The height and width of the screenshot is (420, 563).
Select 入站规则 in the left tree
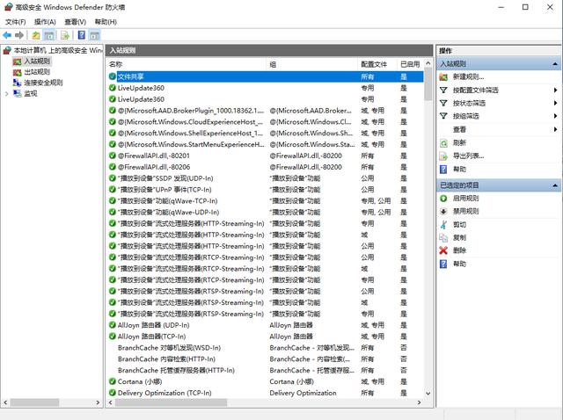[x=37, y=62]
